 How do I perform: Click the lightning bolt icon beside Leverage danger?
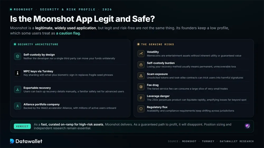tap(141, 98)
